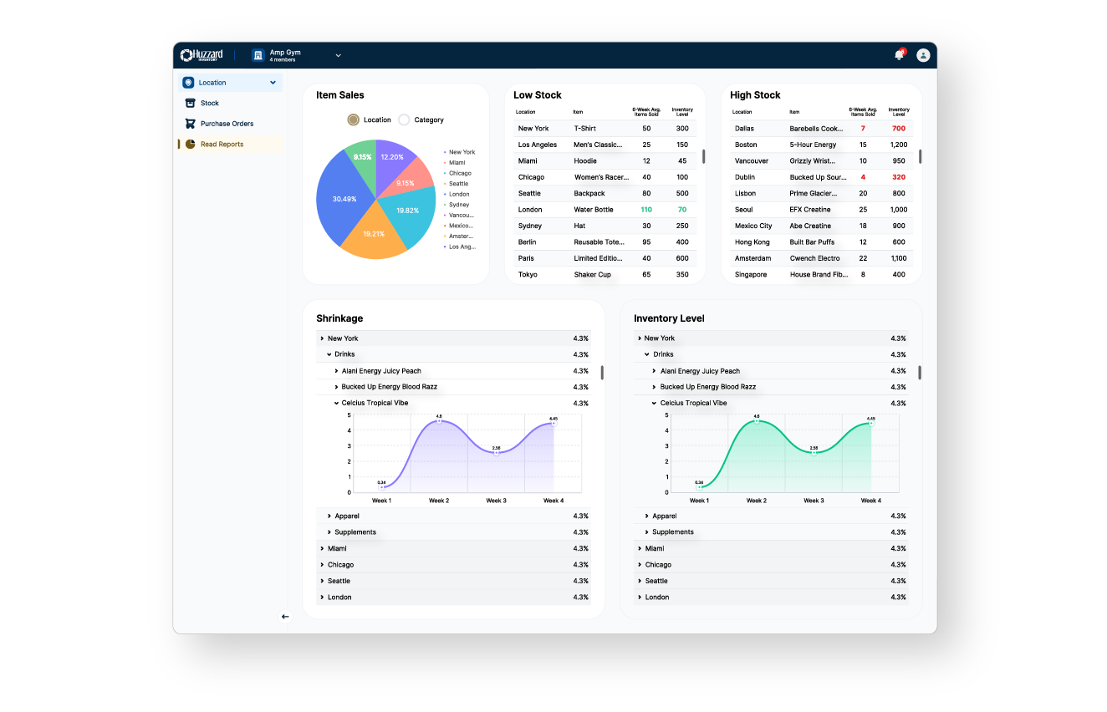Open the Amp Gym organization dropdown arrow

(x=338, y=56)
